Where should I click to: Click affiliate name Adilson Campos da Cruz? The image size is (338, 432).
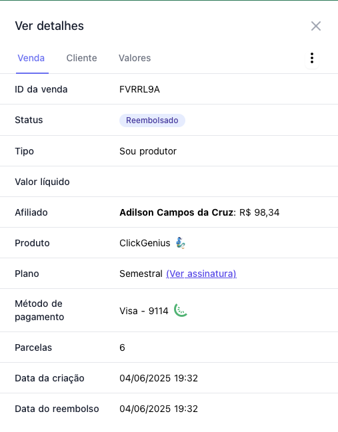[x=176, y=212]
